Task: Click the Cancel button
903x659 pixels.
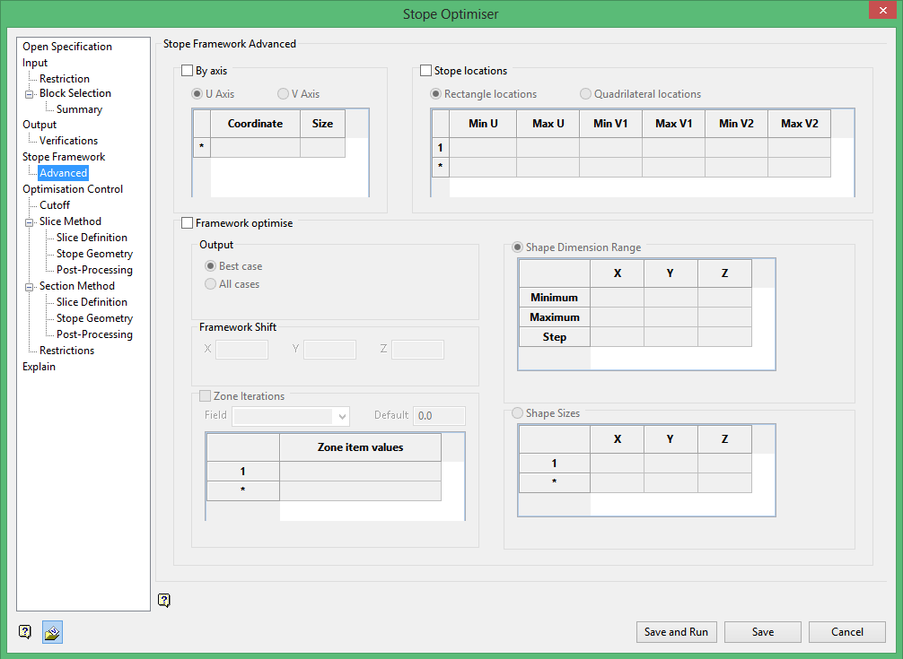Action: 846,632
